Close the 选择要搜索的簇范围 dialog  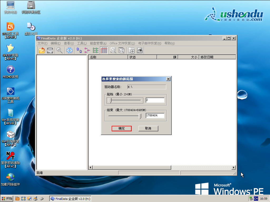[x=168, y=79]
